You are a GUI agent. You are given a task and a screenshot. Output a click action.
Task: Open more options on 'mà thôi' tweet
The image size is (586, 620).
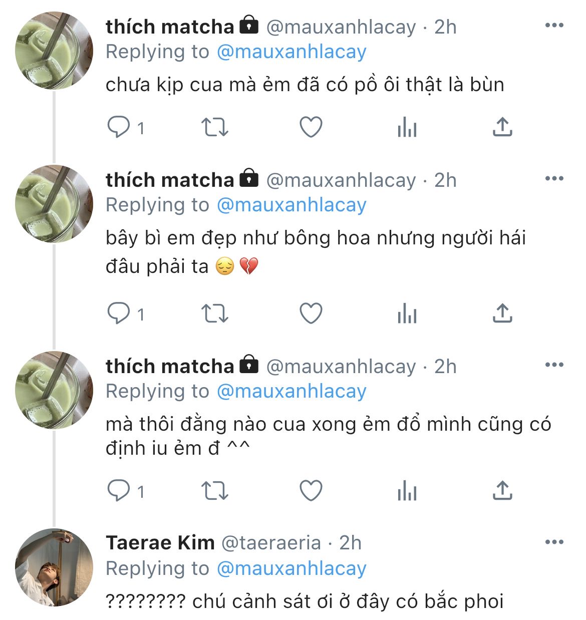554,365
